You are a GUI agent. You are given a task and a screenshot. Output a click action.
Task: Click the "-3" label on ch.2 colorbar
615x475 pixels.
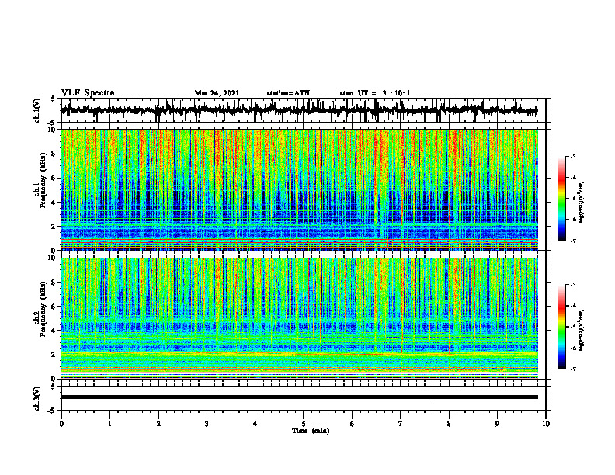(573, 285)
